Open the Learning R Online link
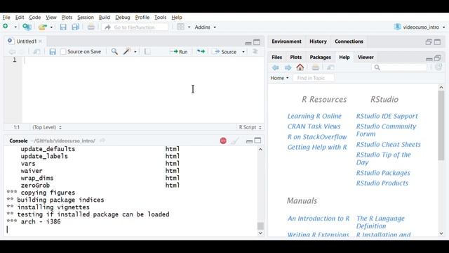Screen dimensions: 449x253 314,116
